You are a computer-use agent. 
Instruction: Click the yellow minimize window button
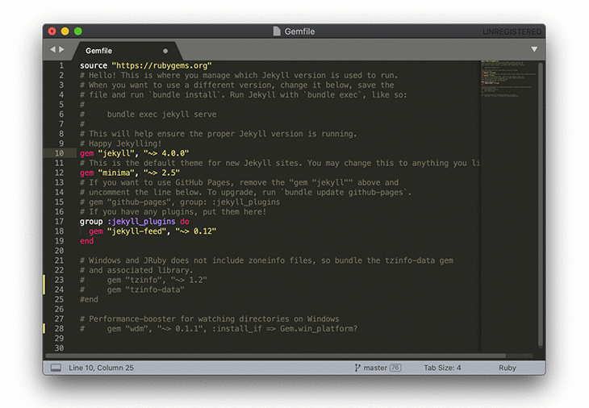click(x=65, y=31)
